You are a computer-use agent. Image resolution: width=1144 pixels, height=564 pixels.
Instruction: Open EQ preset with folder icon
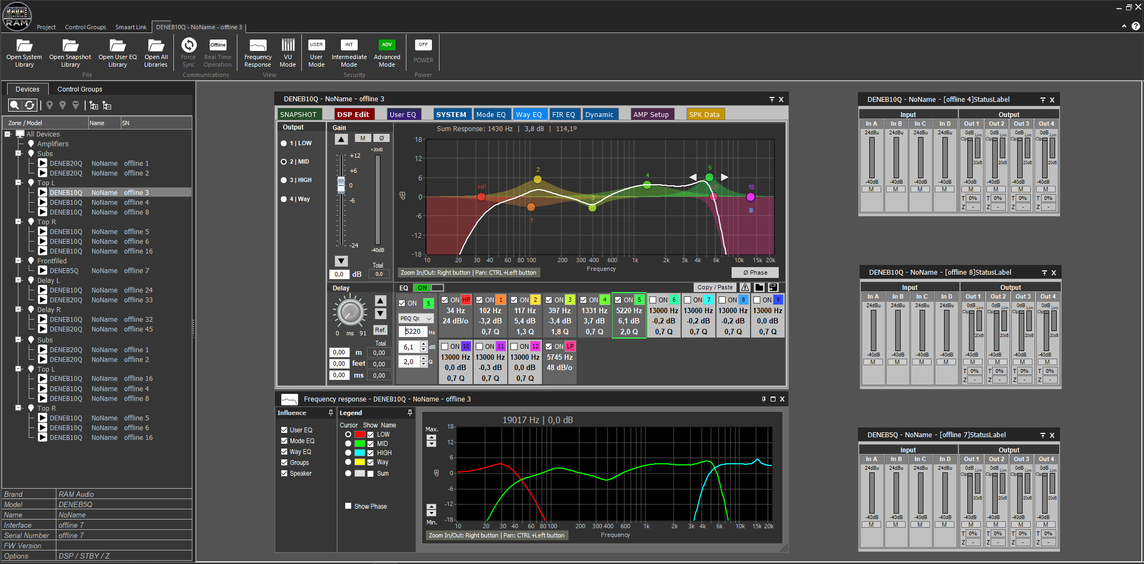click(759, 288)
